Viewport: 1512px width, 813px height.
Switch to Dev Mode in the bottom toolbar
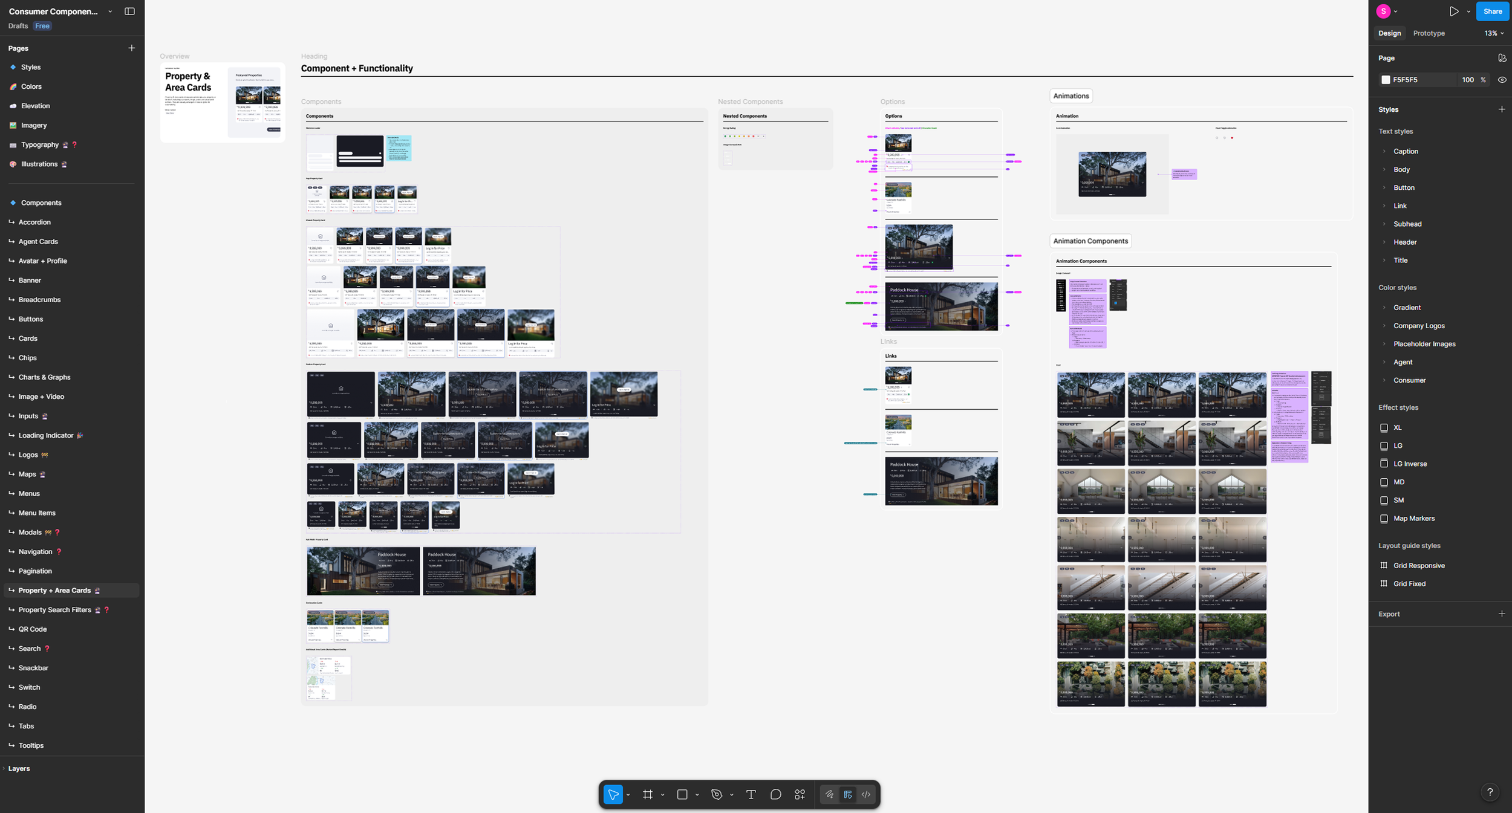click(x=866, y=794)
